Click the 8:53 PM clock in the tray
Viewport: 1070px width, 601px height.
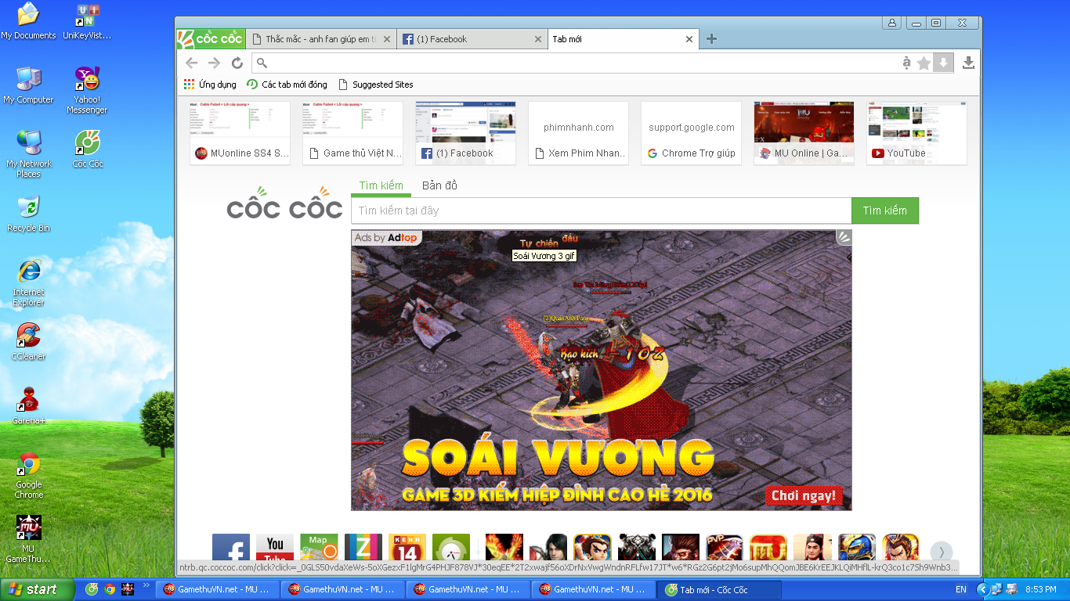[x=1041, y=589]
